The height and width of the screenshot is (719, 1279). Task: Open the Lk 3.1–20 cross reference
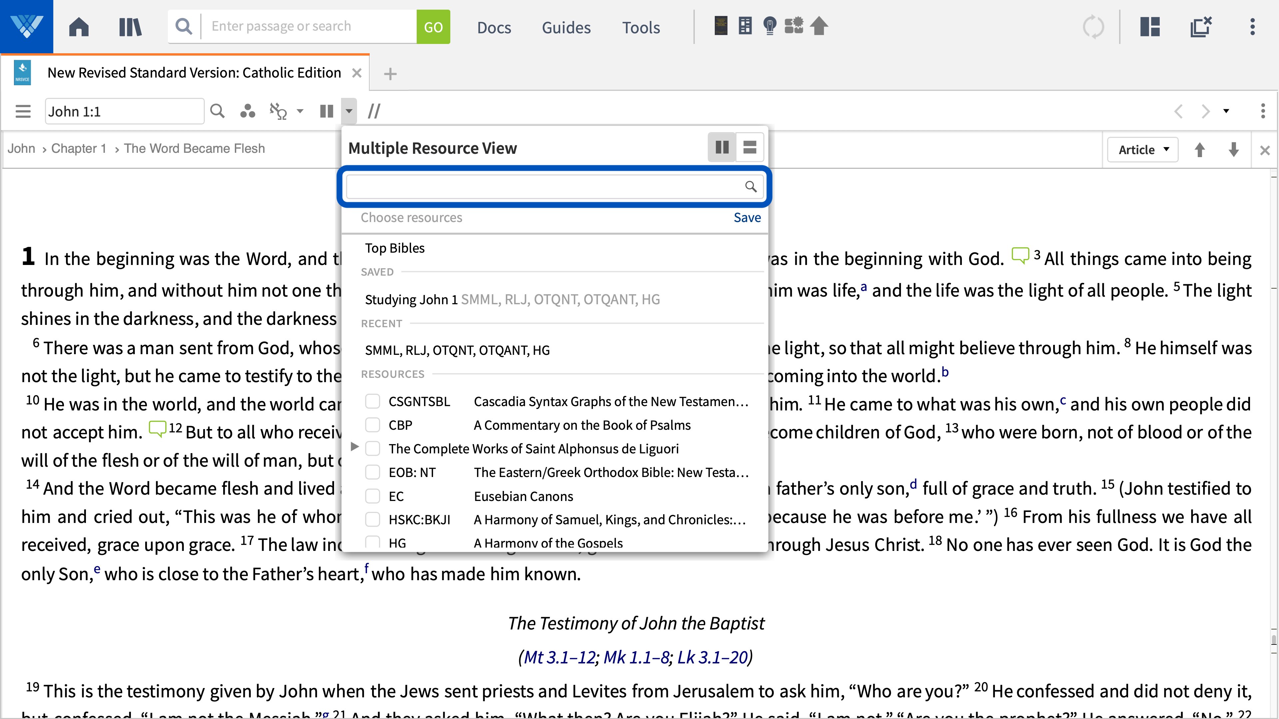tap(712, 657)
